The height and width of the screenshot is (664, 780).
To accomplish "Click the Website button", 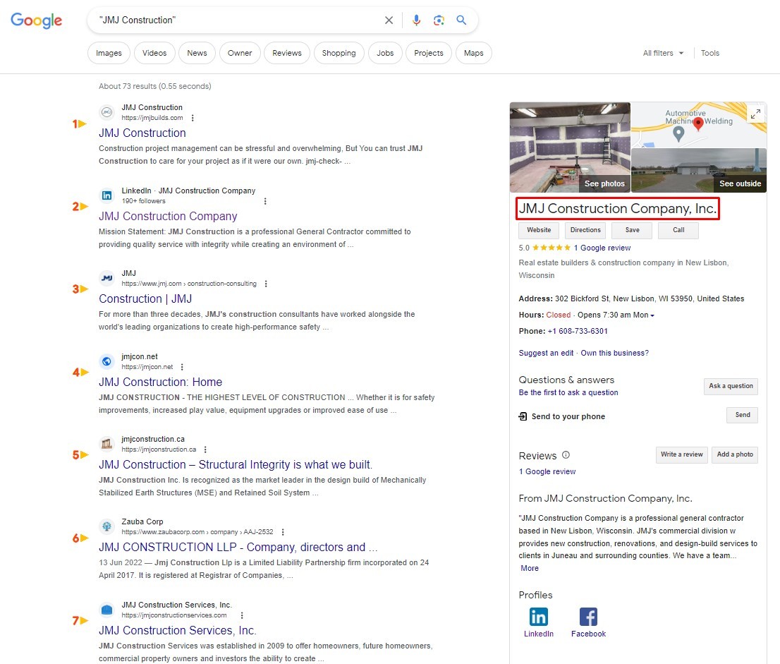I will point(539,231).
